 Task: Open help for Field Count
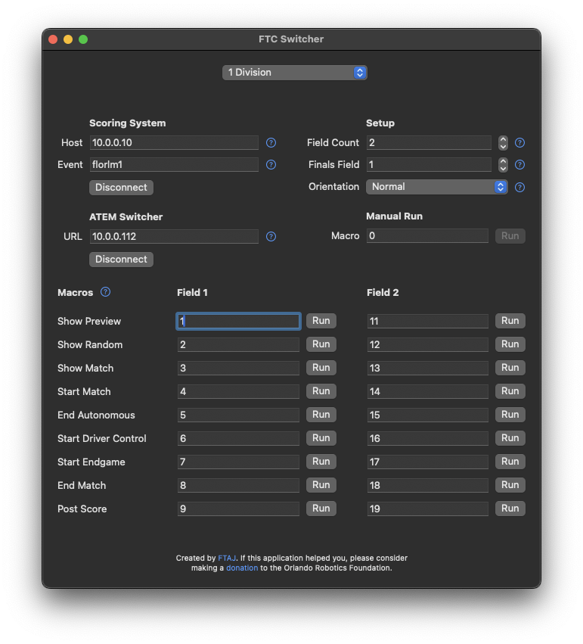[x=519, y=142]
